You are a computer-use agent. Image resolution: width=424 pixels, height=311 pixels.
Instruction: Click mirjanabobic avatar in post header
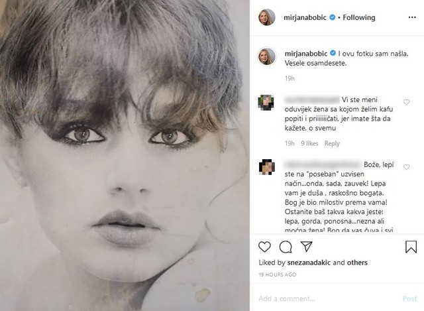(x=267, y=18)
